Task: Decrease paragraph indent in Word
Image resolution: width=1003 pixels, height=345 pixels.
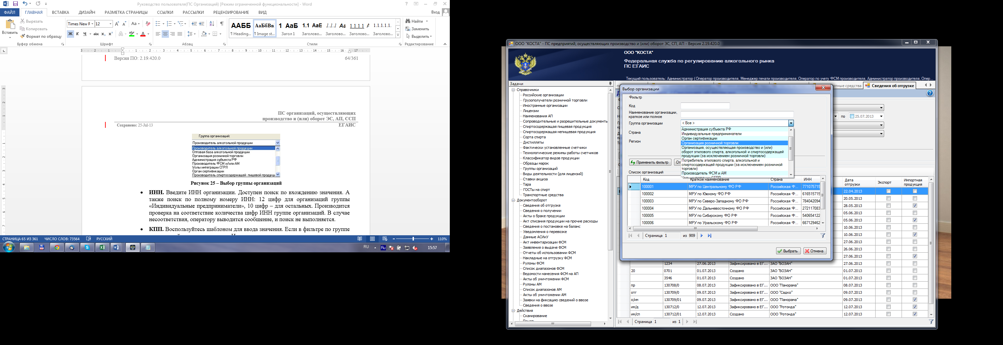Action: (x=194, y=24)
